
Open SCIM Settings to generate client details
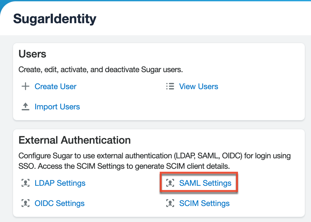(204, 203)
